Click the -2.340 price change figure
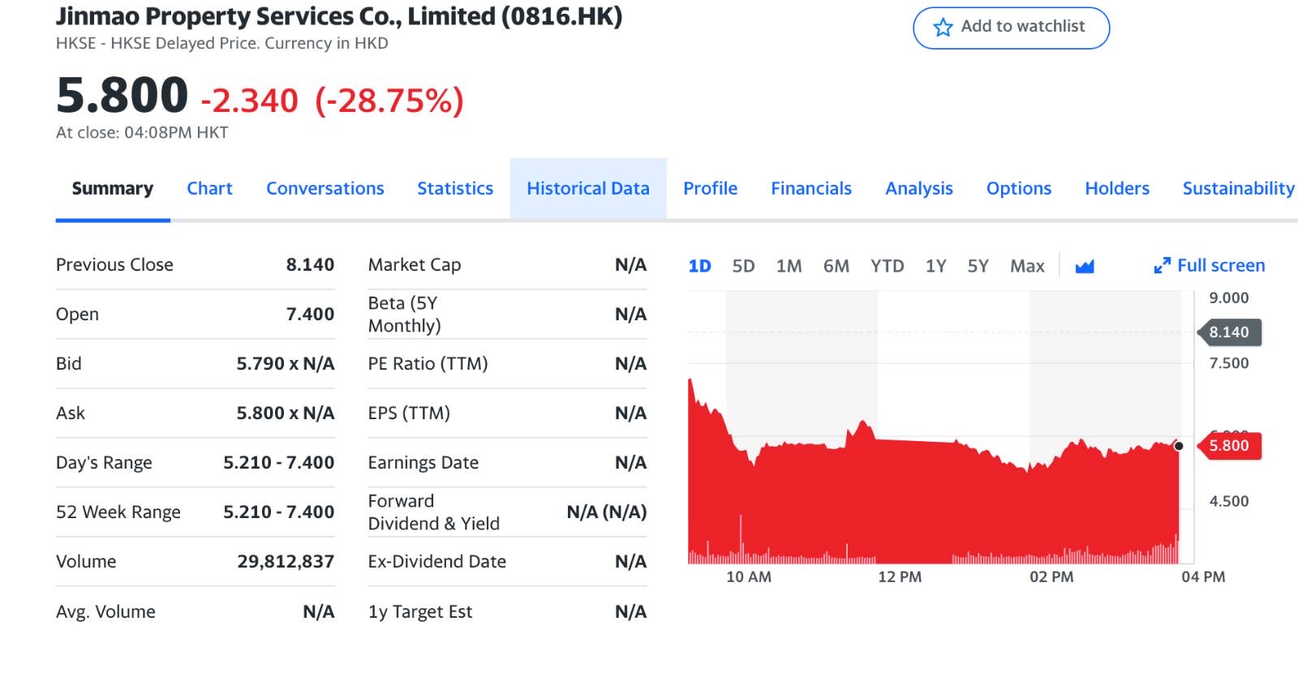This screenshot has width=1298, height=677. click(250, 101)
